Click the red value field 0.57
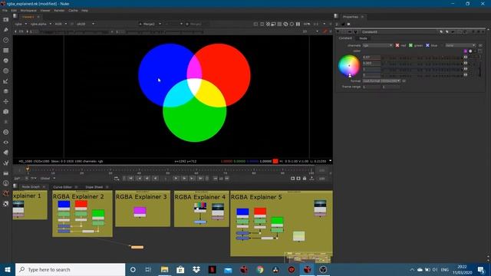The height and width of the screenshot is (276, 491). click(x=371, y=58)
